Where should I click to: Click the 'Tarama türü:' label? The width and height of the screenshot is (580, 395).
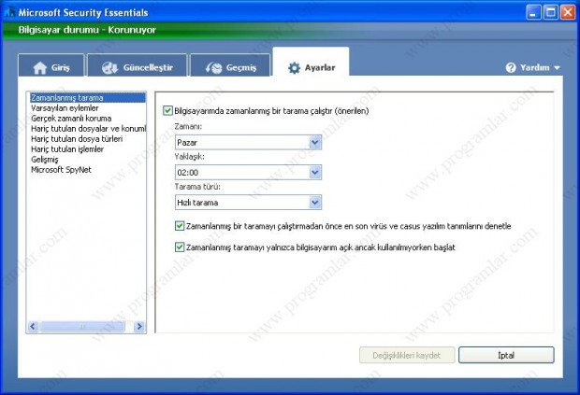197,187
